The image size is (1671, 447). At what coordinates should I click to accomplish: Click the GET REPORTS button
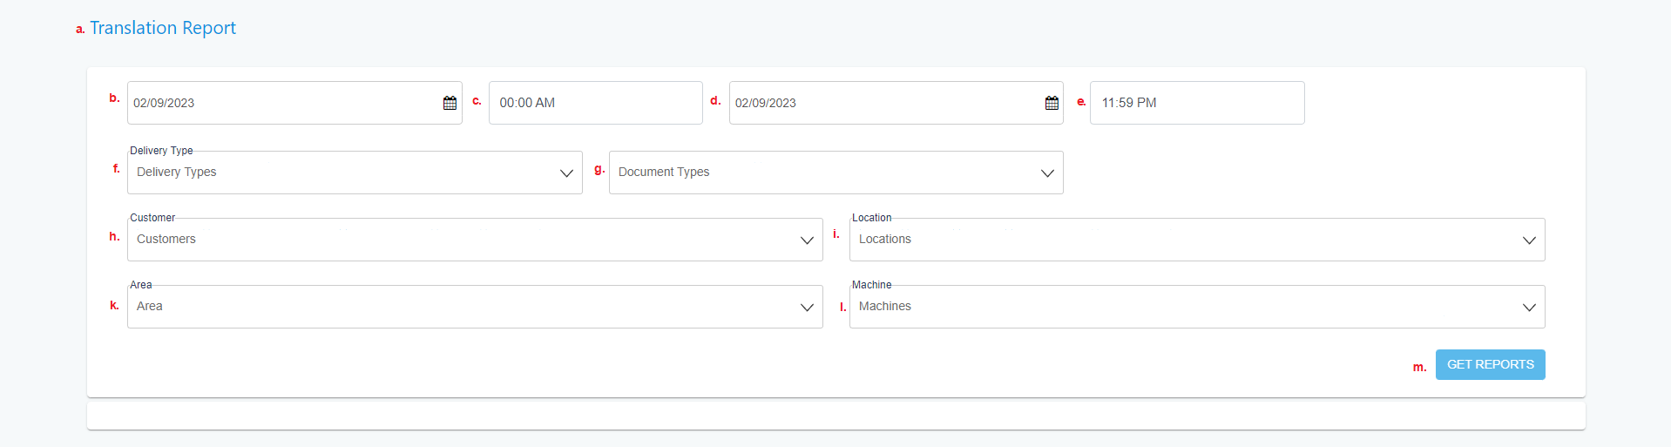click(x=1490, y=364)
